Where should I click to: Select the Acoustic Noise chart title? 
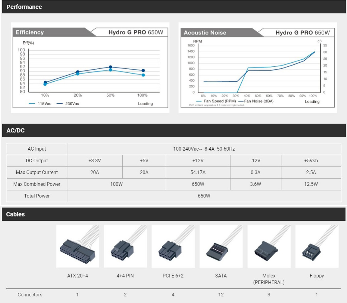pyautogui.click(x=205, y=33)
